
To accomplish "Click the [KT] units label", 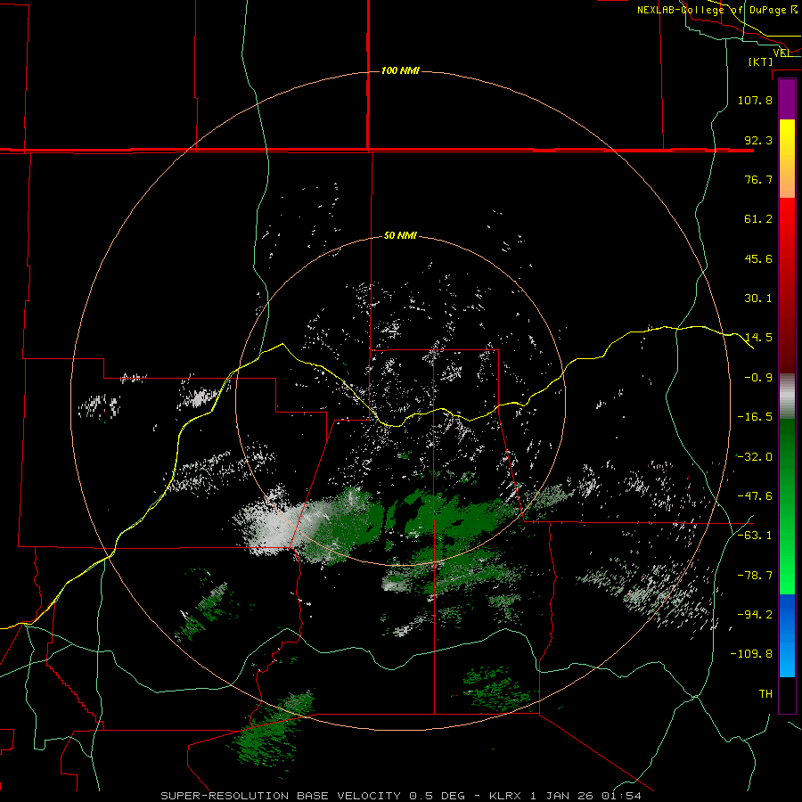I will [761, 61].
